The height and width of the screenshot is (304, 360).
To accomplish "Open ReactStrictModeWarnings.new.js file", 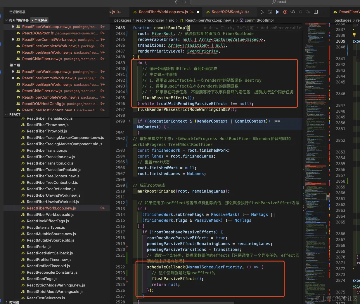I will click(56, 285).
